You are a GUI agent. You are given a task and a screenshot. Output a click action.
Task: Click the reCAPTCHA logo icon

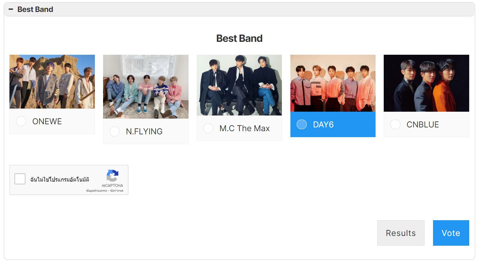113,176
